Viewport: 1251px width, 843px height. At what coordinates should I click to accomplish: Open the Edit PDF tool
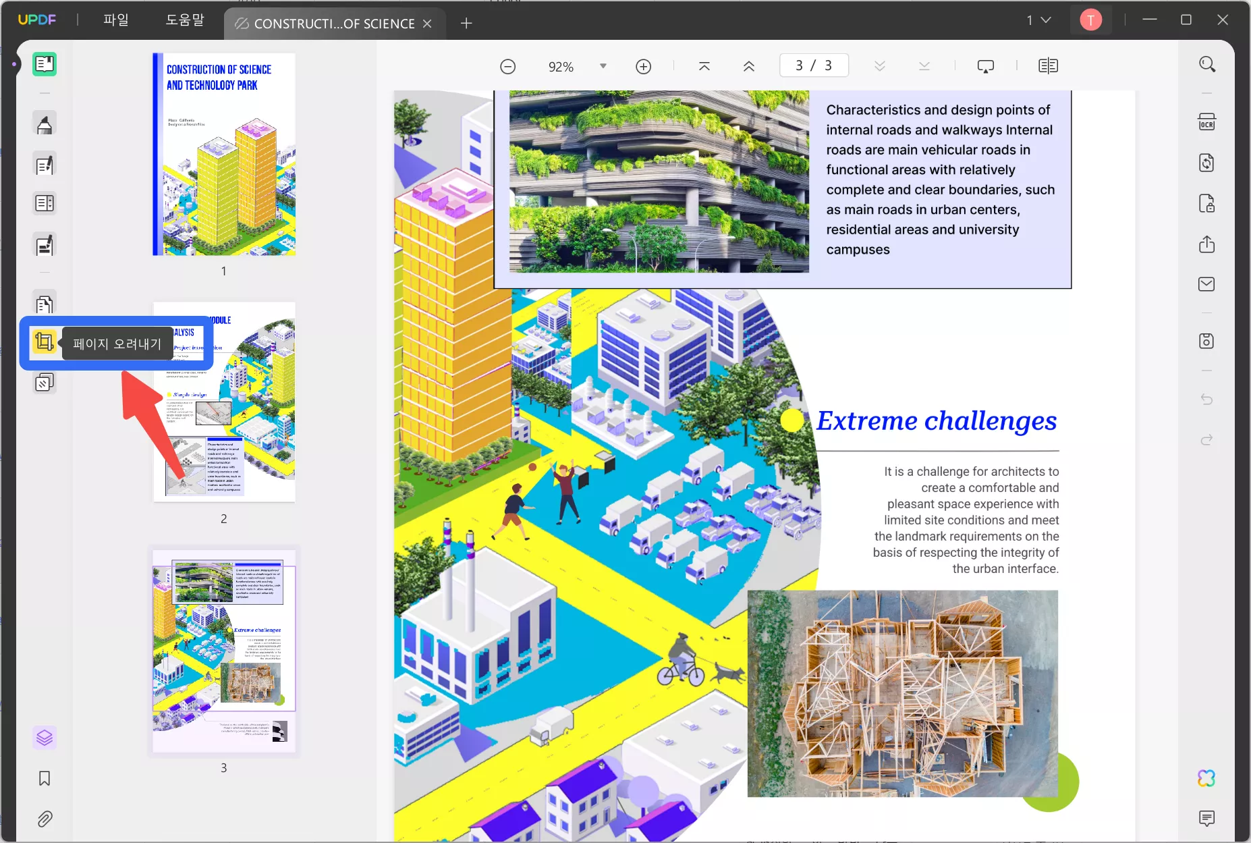pos(45,165)
